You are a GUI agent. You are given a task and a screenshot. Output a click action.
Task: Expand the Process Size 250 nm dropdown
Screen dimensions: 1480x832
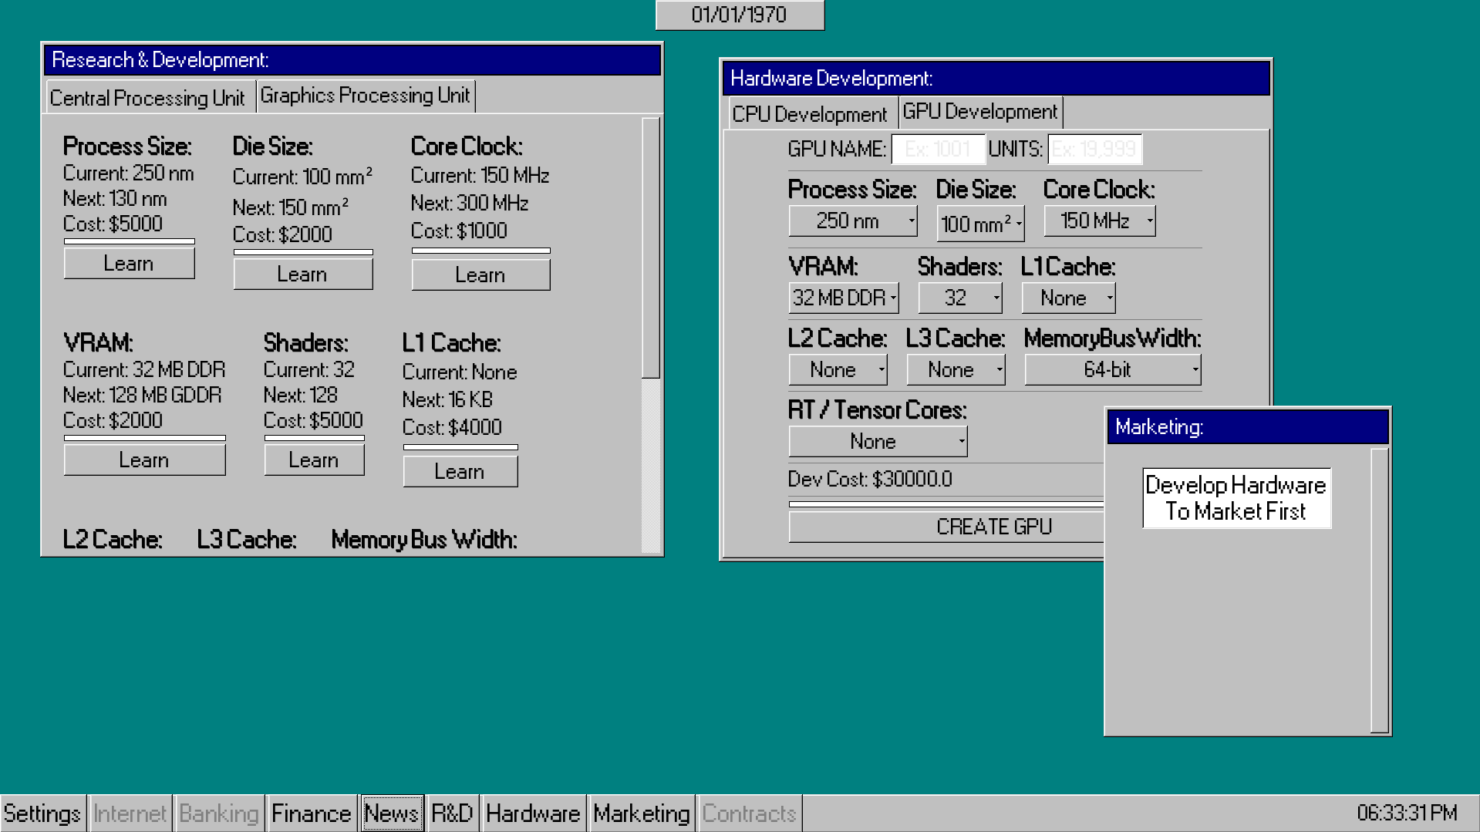(x=852, y=221)
